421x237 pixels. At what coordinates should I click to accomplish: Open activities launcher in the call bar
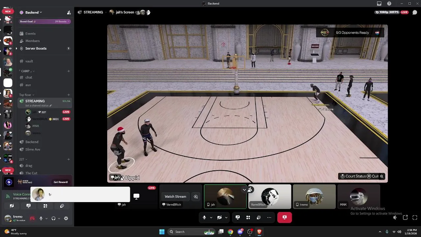[x=248, y=217]
